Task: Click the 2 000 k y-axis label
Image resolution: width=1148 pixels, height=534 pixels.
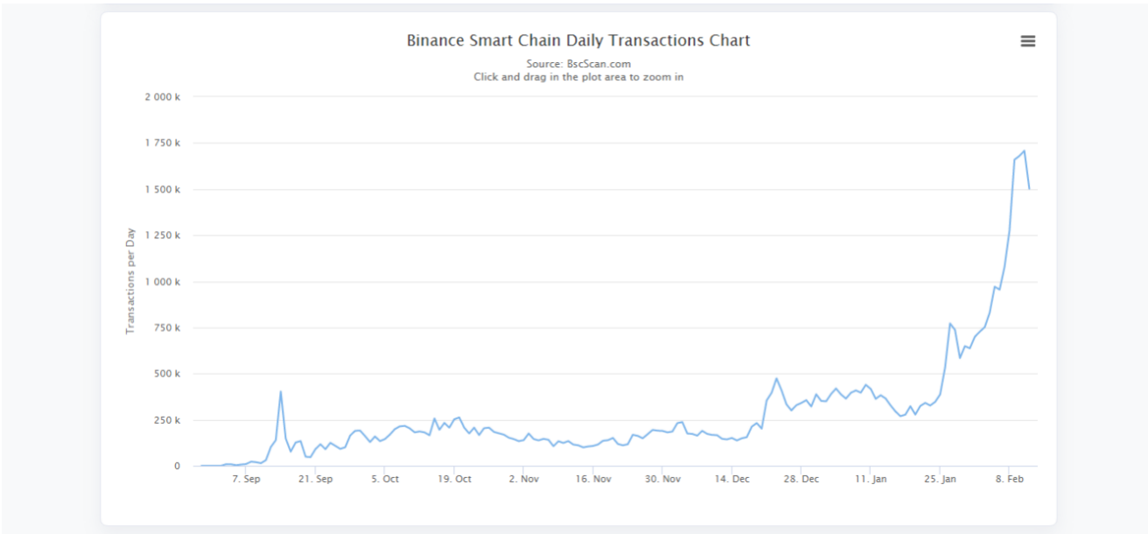Action: pyautogui.click(x=163, y=96)
